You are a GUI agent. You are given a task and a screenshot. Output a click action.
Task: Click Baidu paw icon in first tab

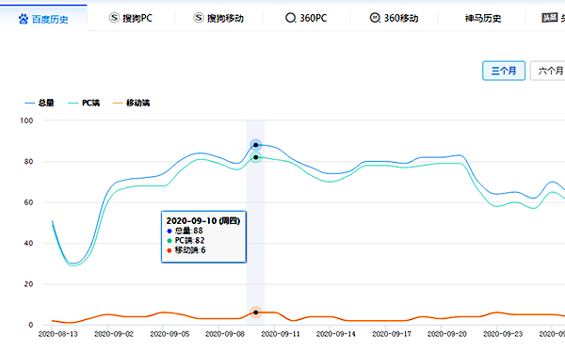pyautogui.click(x=24, y=19)
